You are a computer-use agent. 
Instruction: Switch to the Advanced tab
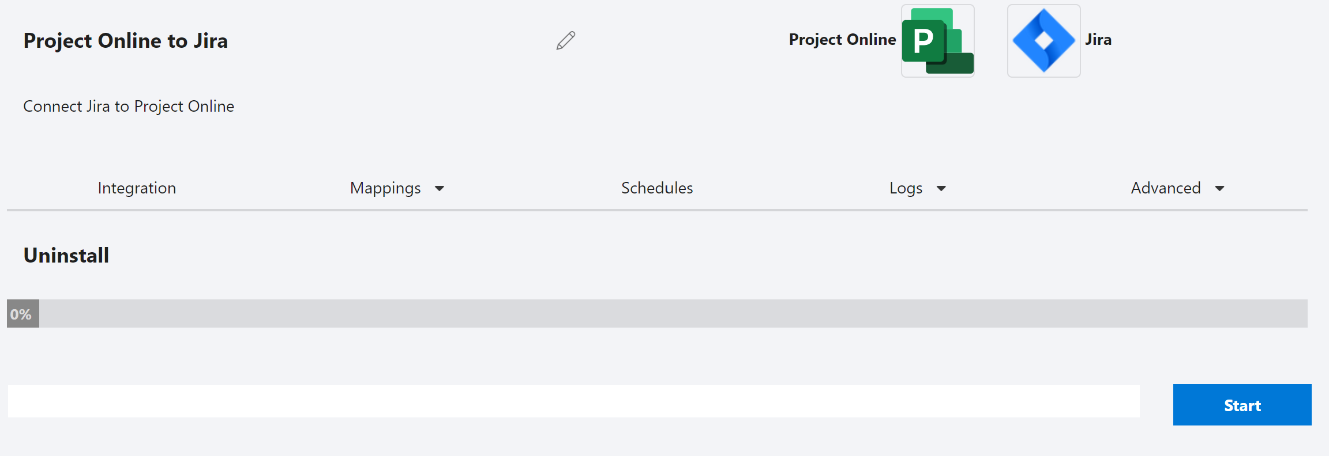pos(1166,188)
